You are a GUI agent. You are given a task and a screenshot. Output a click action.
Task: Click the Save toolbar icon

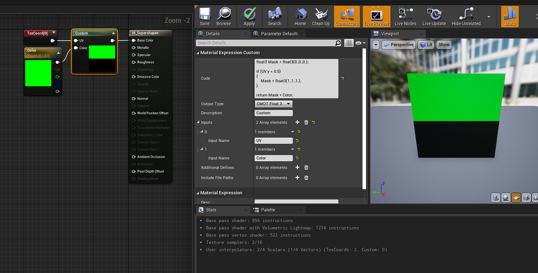[205, 17]
